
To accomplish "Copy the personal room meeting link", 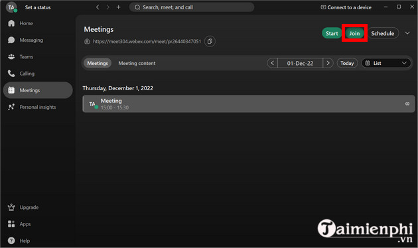I will pos(210,41).
